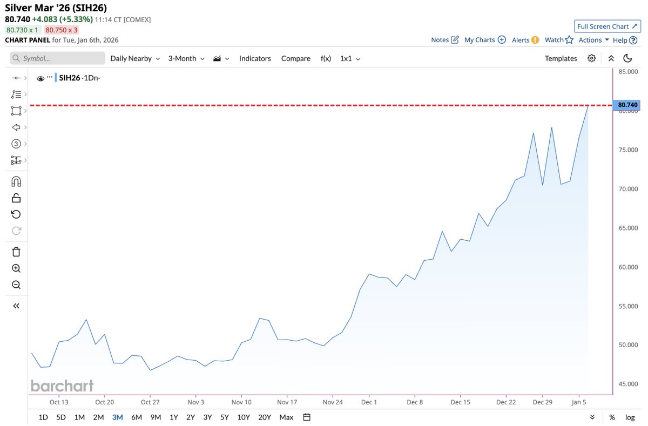Open the Alerts warning icon
Screen dimensions: 648x426
pyautogui.click(x=535, y=40)
